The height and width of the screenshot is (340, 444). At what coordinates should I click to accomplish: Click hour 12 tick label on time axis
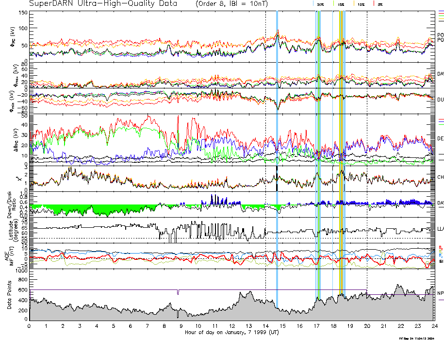click(x=232, y=326)
